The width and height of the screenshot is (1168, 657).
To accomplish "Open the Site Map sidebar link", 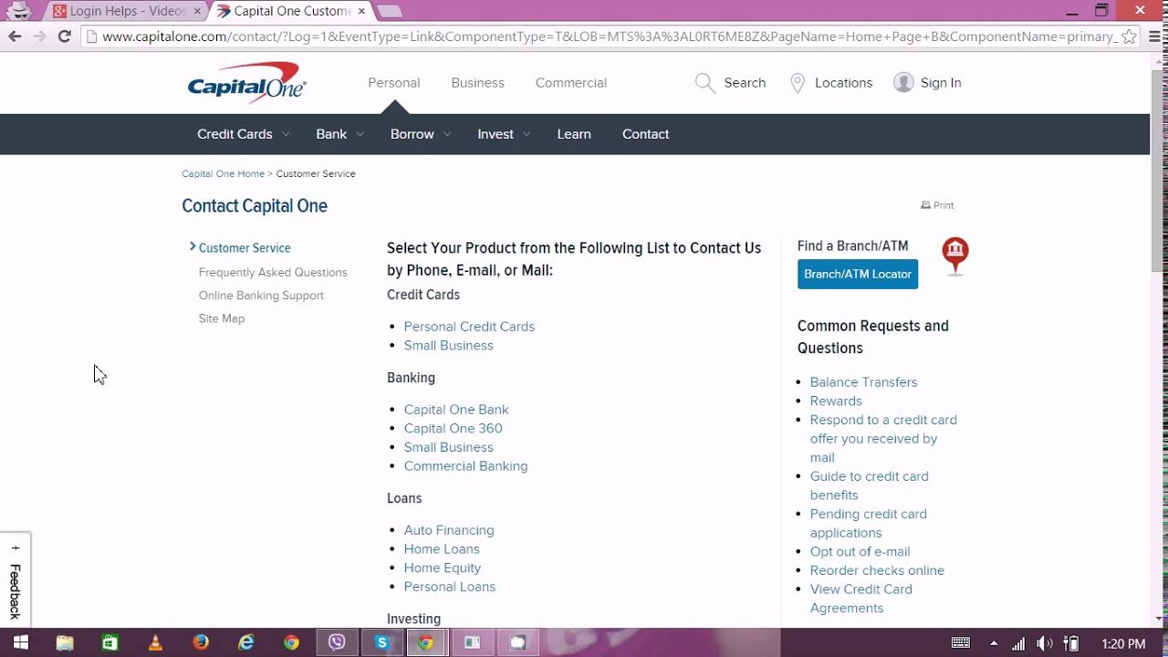I will coord(222,318).
